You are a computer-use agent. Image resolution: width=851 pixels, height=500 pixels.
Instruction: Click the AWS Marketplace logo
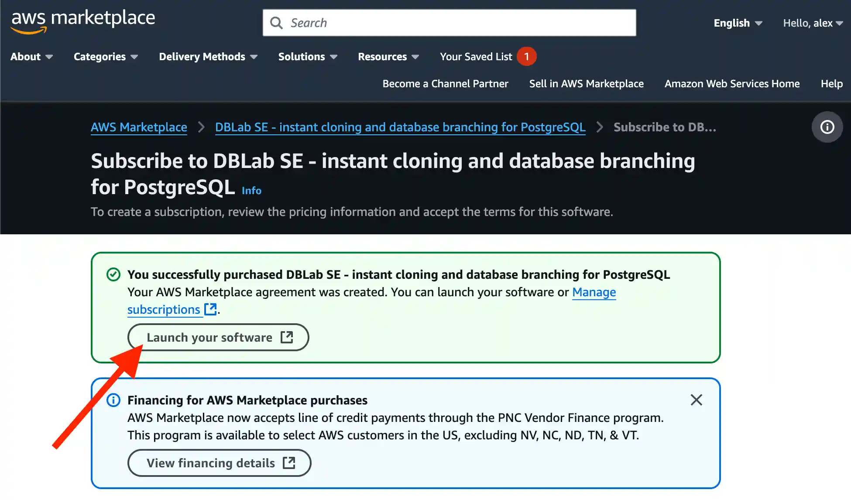coord(82,20)
